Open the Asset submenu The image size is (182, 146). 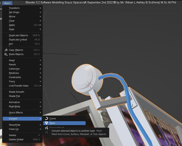(22, 61)
